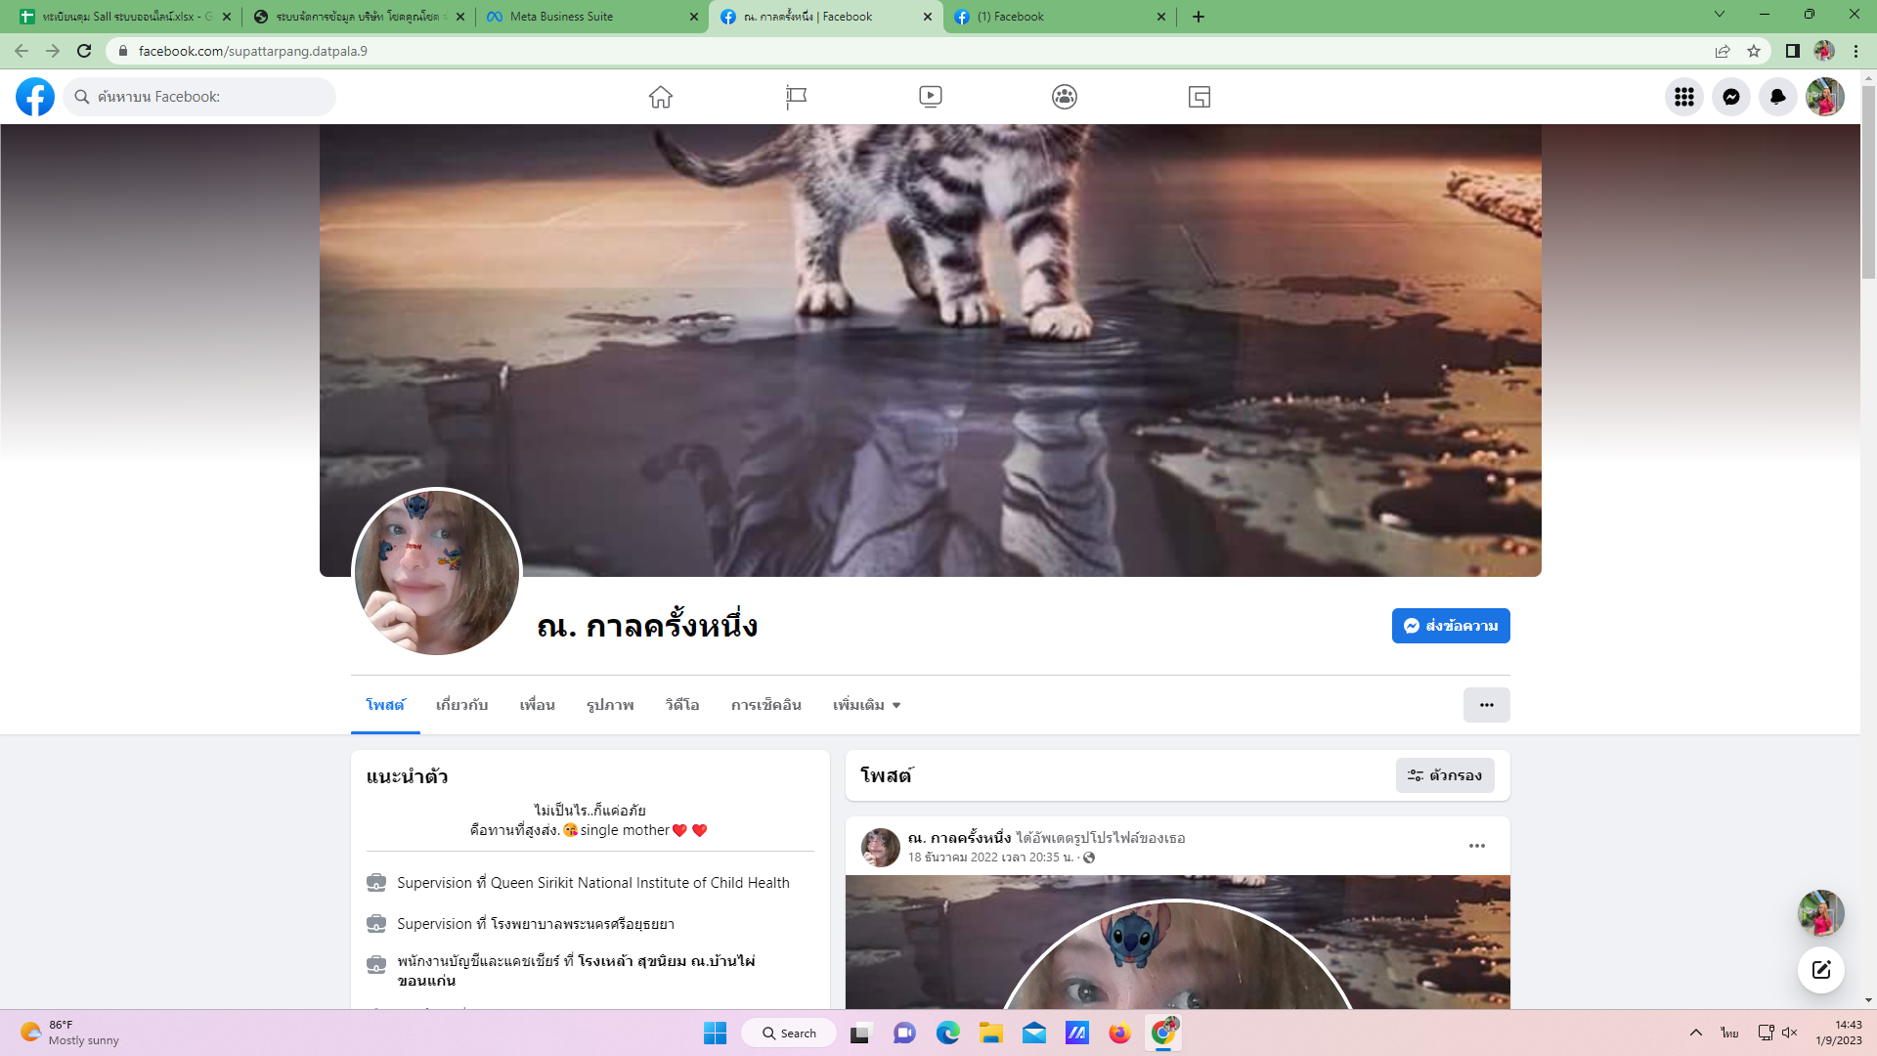Click the ส่งข้อความ button

tap(1451, 626)
